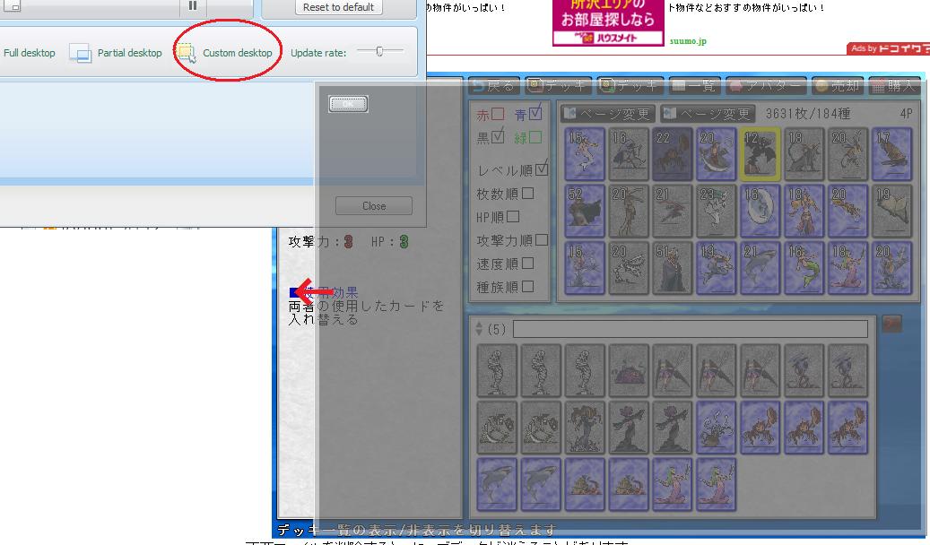
Task: Click the red icon beside deck name field
Action: pyautogui.click(x=891, y=324)
